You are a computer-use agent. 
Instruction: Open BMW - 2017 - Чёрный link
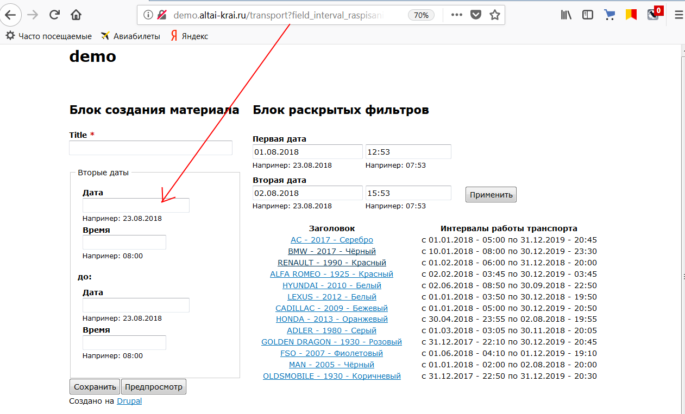pyautogui.click(x=332, y=251)
